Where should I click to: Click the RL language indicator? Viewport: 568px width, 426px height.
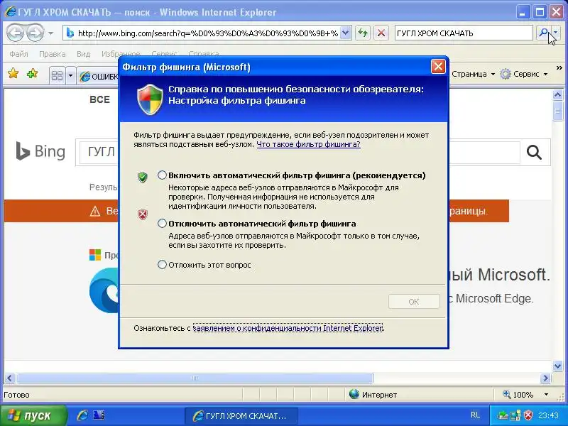[475, 415]
